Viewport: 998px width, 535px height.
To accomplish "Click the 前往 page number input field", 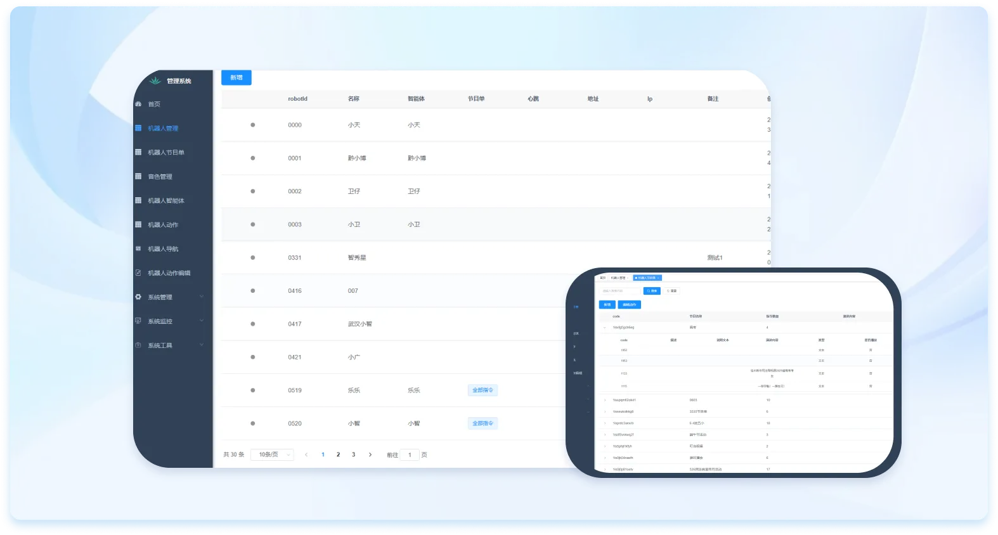I will point(410,454).
